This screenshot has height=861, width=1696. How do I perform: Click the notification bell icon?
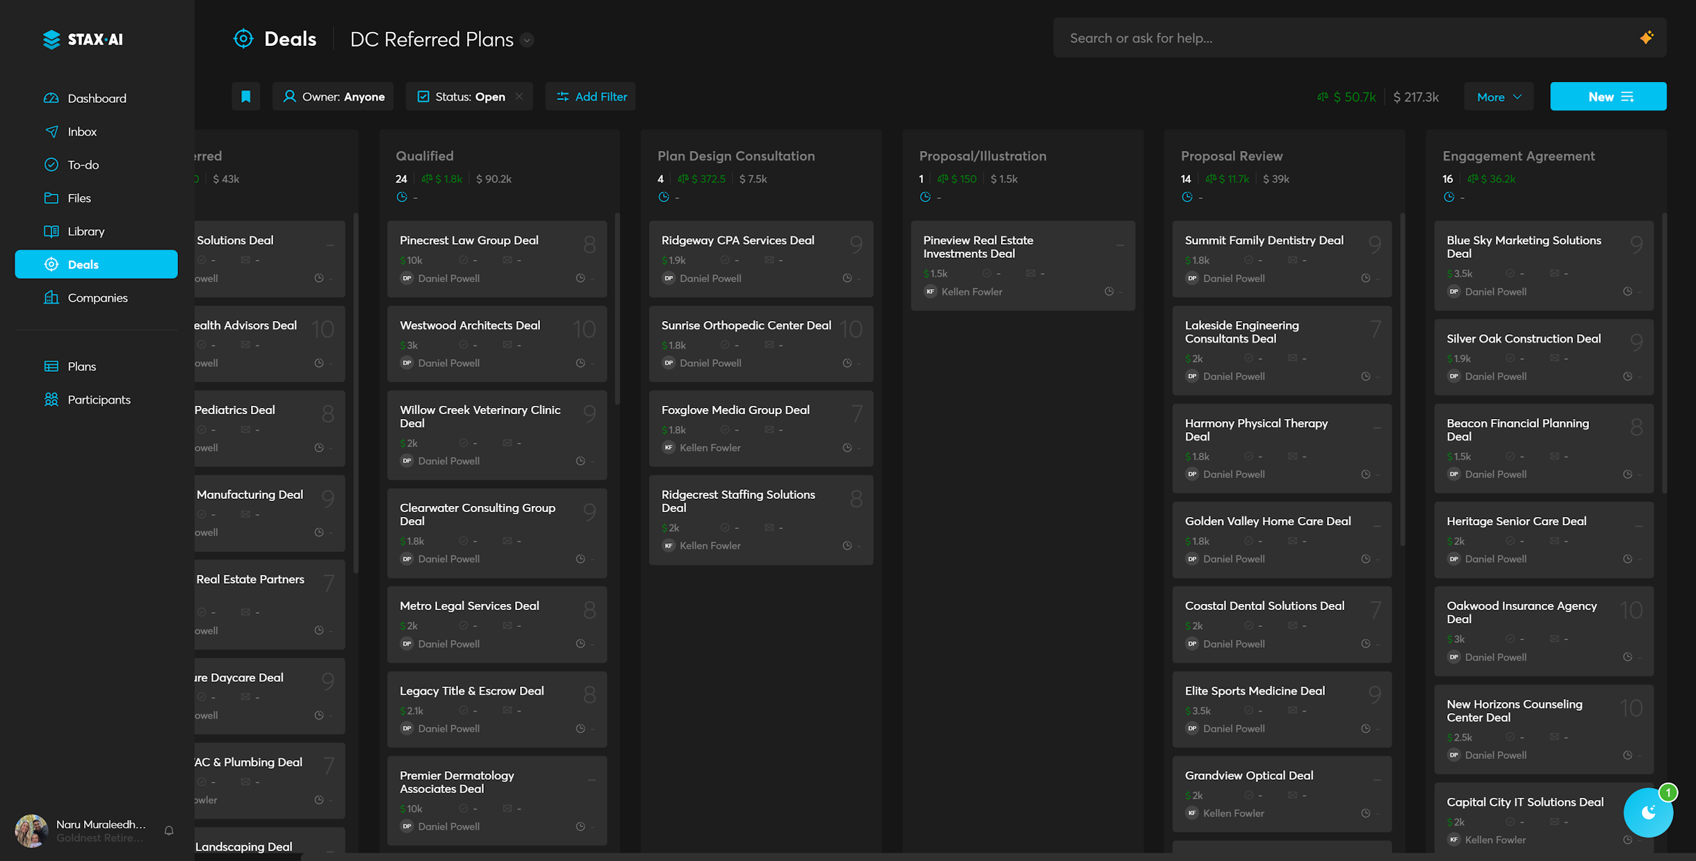[169, 830]
